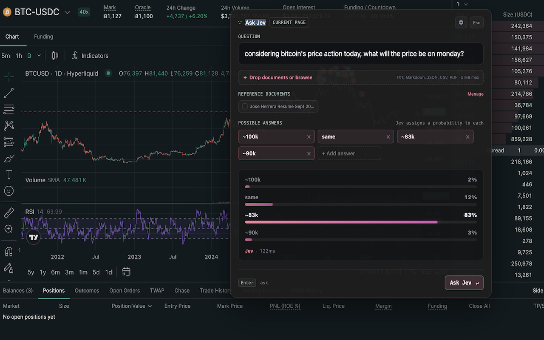The height and width of the screenshot is (340, 544).
Task: Choose the brush drawing tool
Action: pos(9,159)
